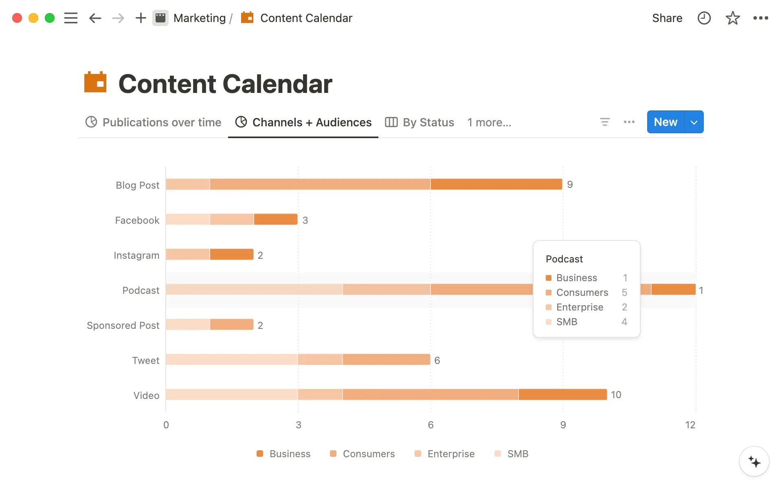Toggle the Consumers legend item
This screenshot has width=782, height=489.
pos(362,454)
